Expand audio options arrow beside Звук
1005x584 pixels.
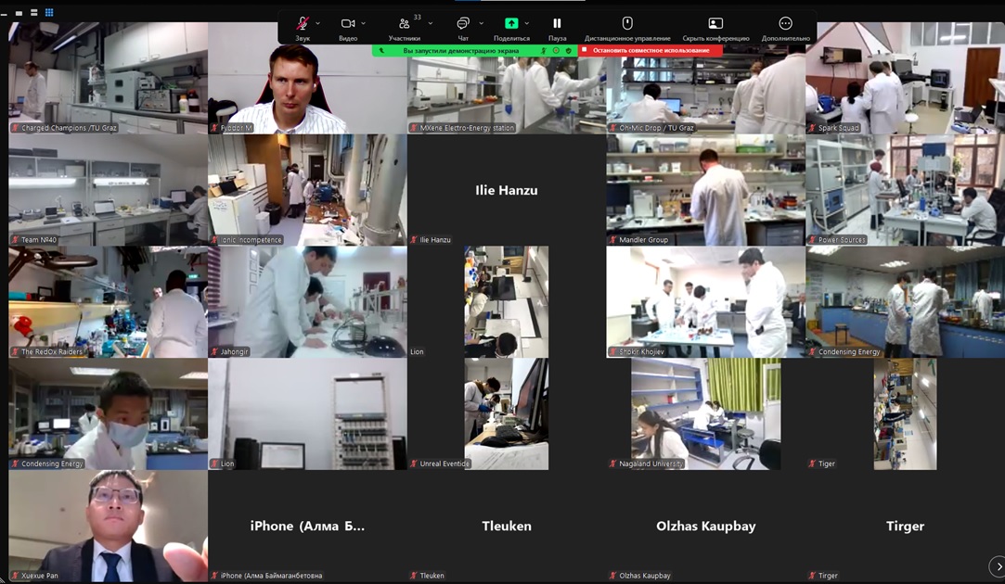[x=318, y=24]
